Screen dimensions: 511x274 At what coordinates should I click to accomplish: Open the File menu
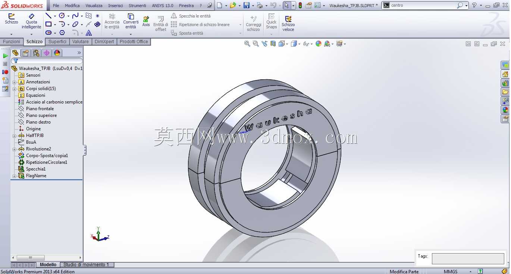pyautogui.click(x=56, y=6)
